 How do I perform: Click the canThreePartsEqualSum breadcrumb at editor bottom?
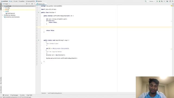(x=55, y=93)
